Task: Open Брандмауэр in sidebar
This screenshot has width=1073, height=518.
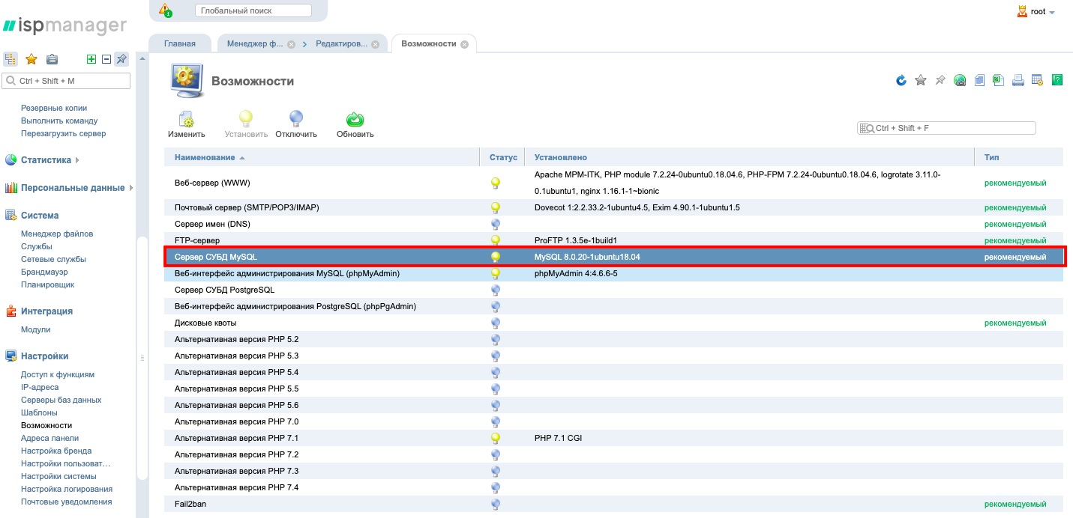Action: coord(44,272)
